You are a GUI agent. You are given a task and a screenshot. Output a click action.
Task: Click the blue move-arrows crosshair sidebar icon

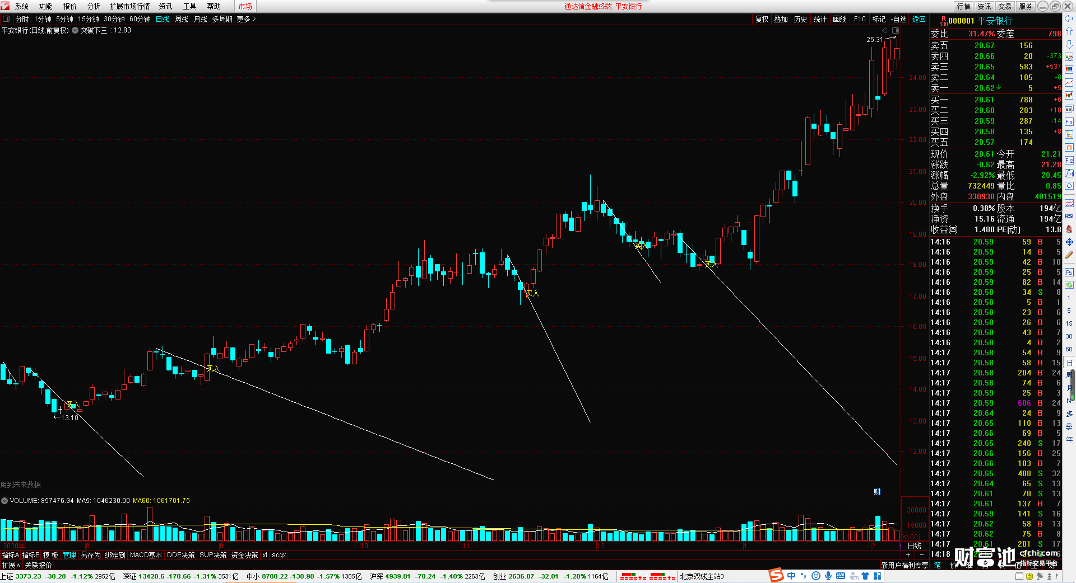tap(1069, 242)
